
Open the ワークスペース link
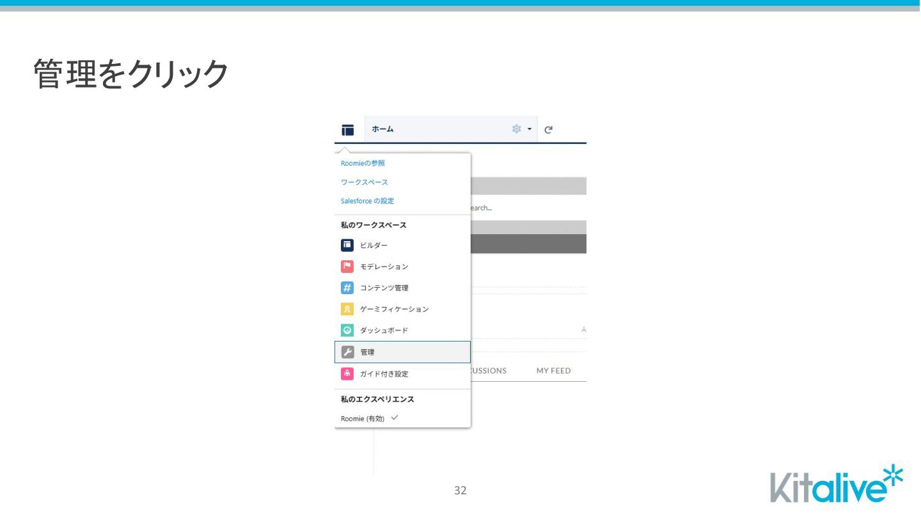click(364, 182)
